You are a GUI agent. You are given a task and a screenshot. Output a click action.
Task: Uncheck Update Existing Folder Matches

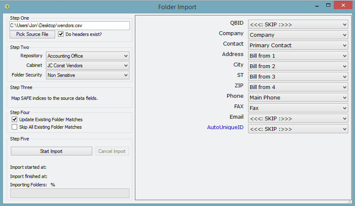point(15,119)
